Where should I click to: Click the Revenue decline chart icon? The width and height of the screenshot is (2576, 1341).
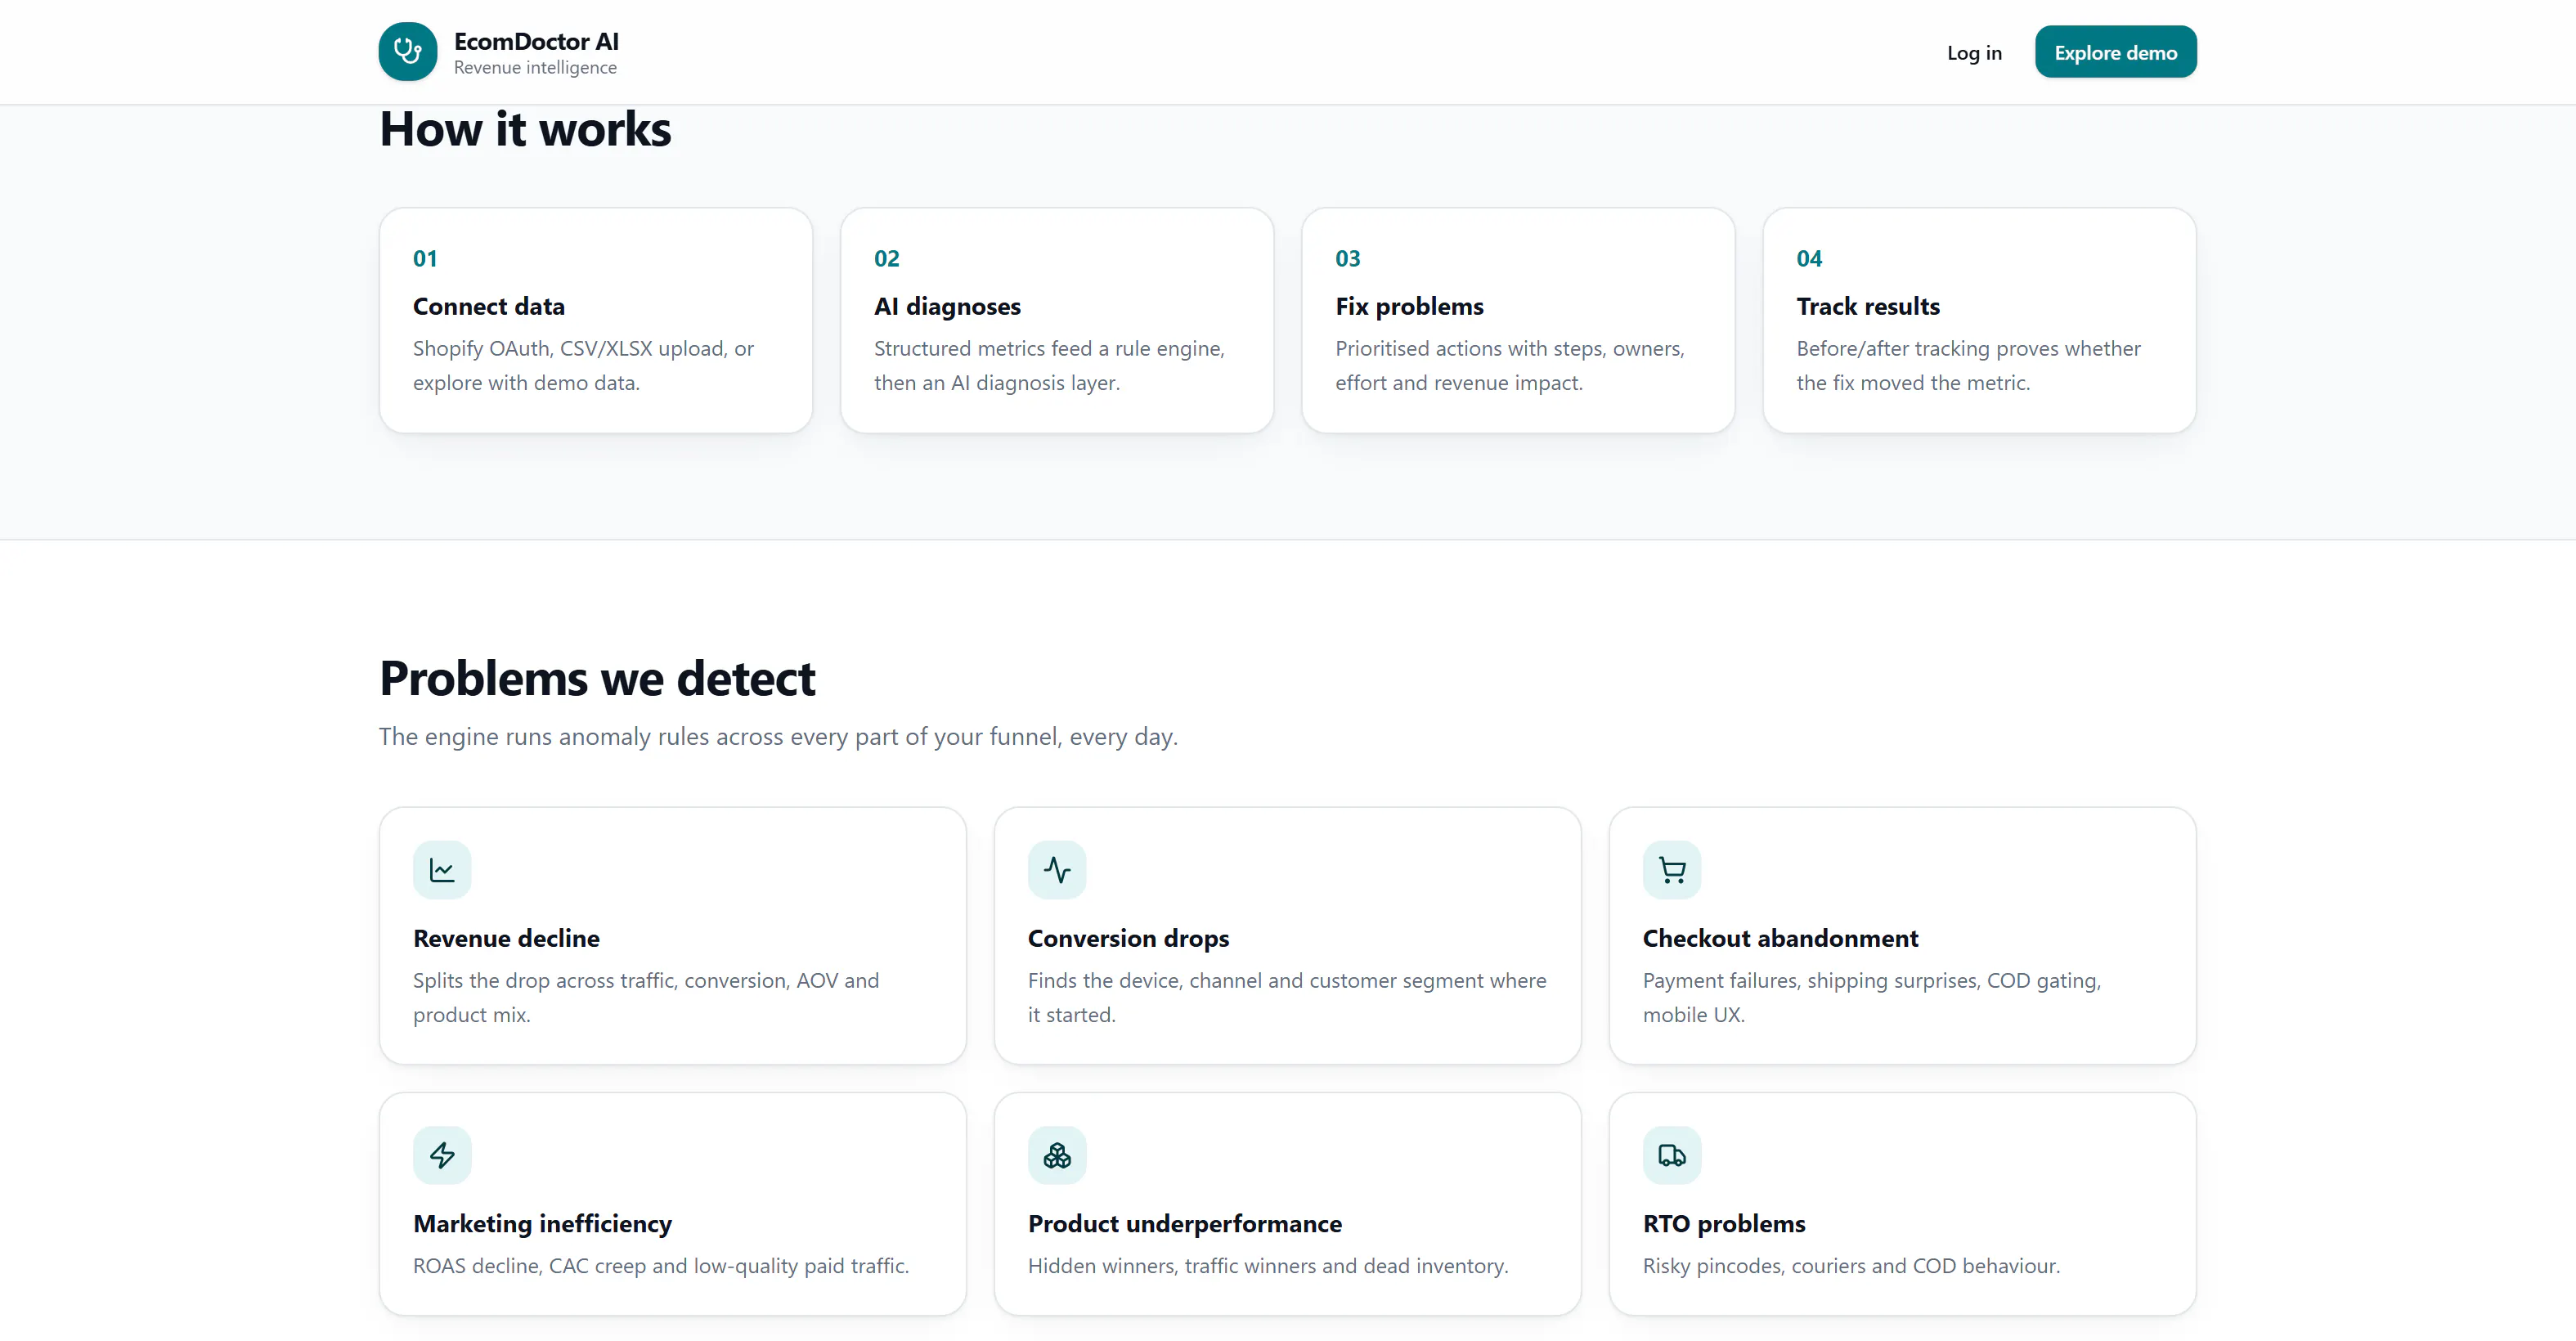442,870
